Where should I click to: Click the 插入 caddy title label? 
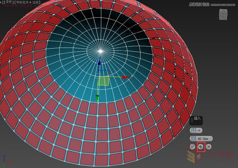coord(197,118)
